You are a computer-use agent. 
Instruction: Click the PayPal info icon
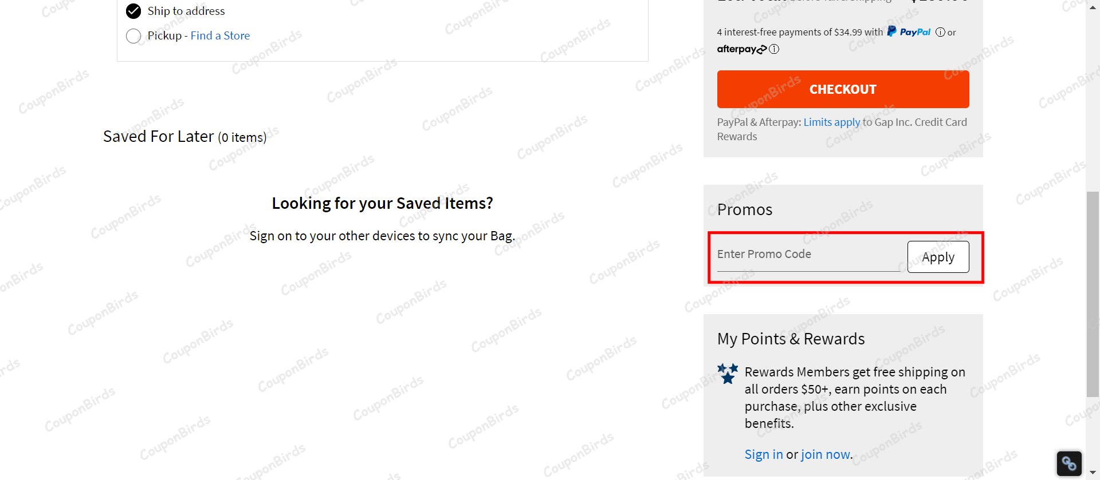[x=940, y=32]
